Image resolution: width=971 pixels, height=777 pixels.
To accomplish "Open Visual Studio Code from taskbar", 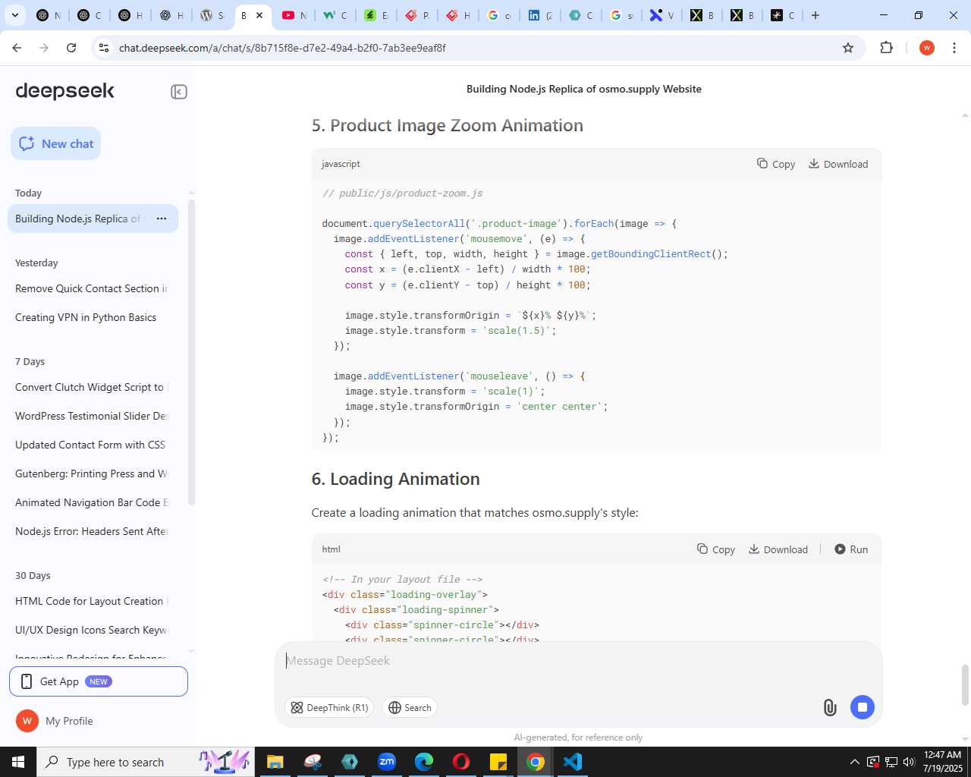I will [573, 762].
